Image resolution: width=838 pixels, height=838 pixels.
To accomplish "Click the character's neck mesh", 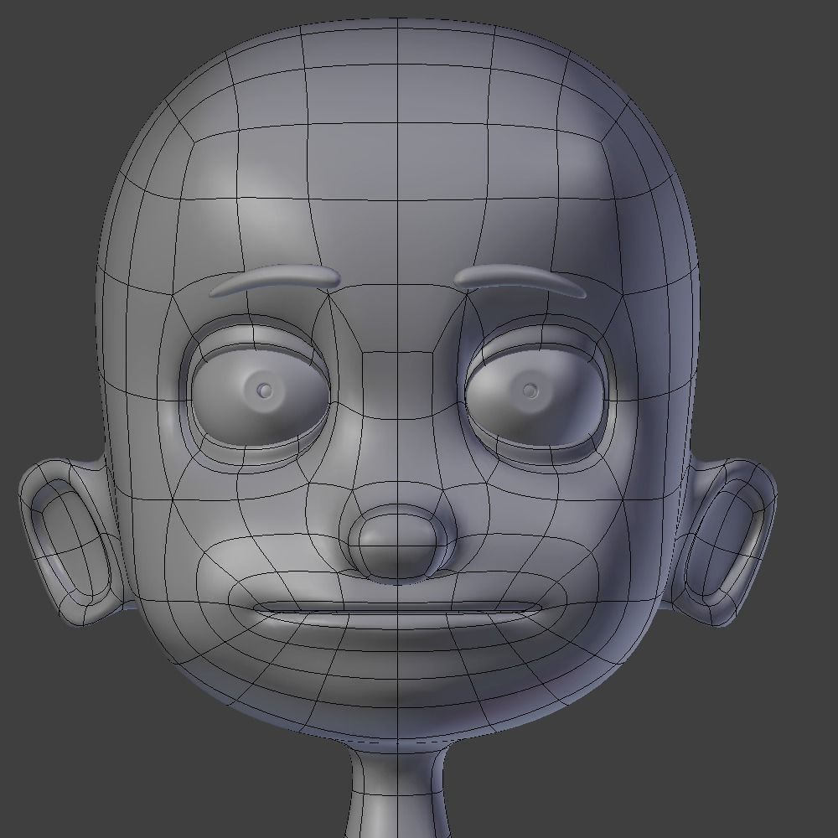I will click(397, 789).
